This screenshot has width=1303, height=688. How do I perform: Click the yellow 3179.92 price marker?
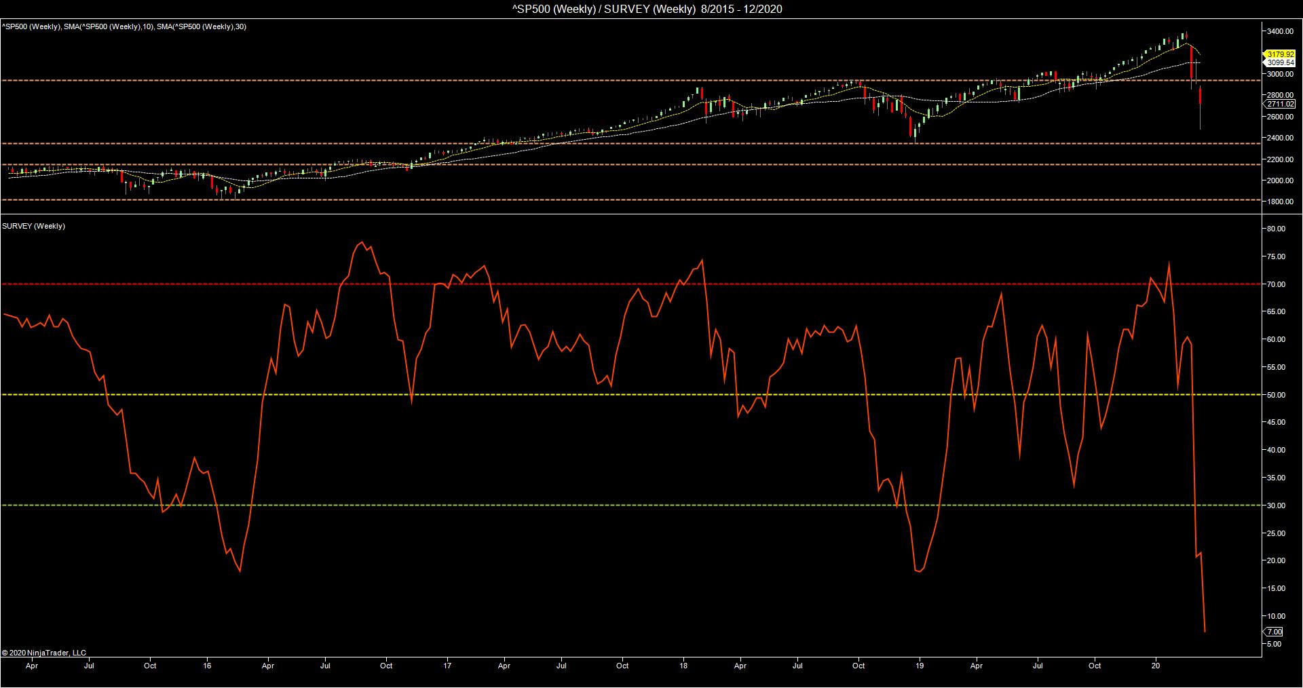pos(1281,54)
